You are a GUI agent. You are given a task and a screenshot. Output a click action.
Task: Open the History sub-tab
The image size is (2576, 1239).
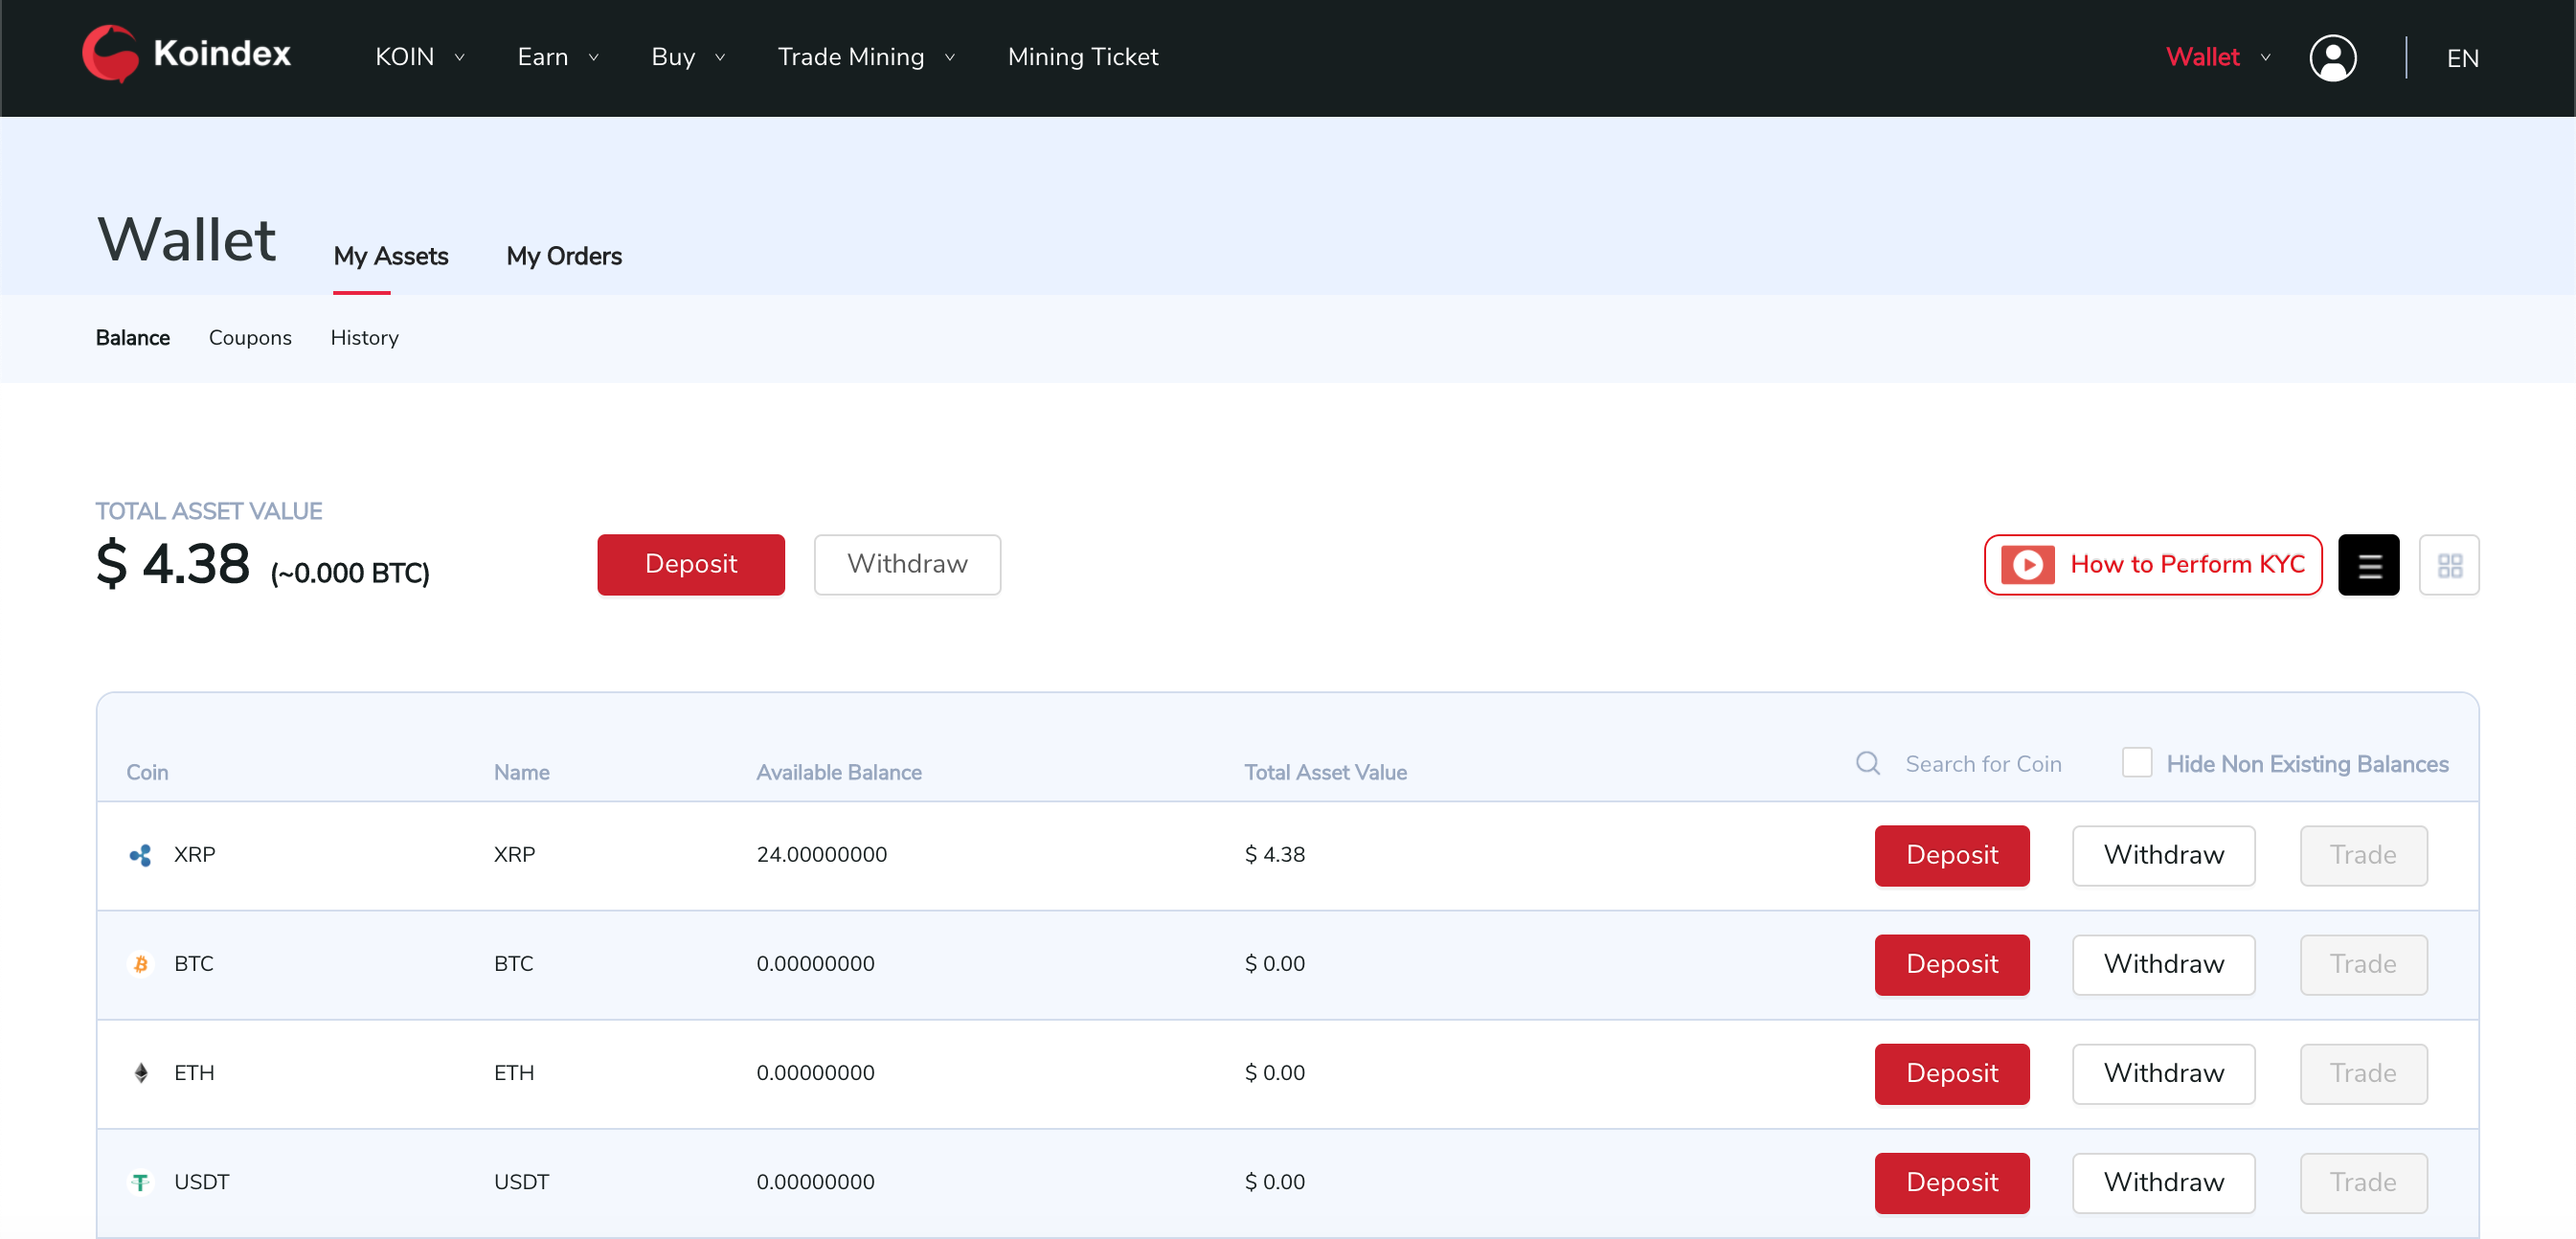click(364, 338)
